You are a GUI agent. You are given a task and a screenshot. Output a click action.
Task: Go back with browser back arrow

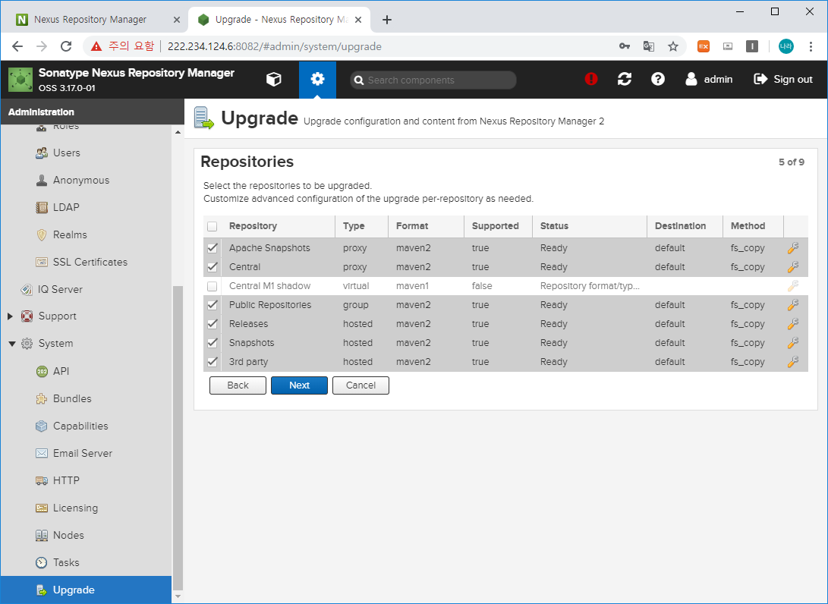[x=17, y=46]
